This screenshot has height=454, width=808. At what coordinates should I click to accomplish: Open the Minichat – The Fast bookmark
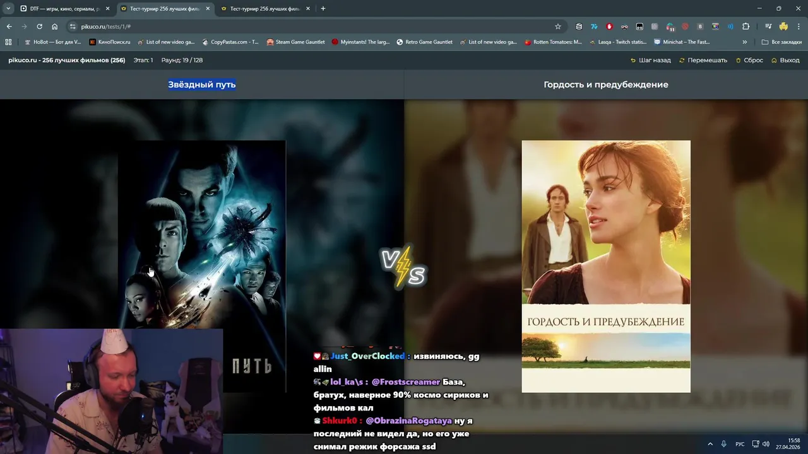682,42
